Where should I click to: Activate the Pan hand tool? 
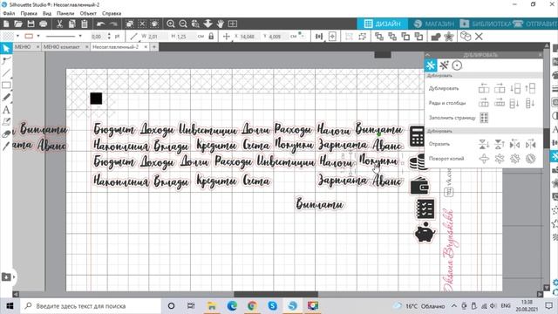click(x=221, y=24)
